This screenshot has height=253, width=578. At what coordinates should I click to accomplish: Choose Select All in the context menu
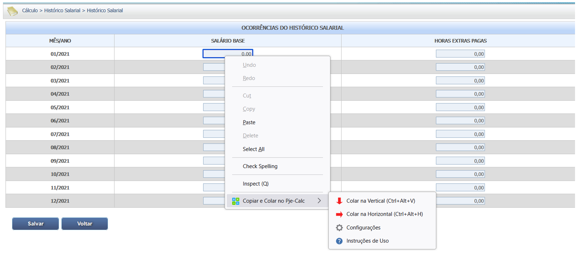point(253,149)
